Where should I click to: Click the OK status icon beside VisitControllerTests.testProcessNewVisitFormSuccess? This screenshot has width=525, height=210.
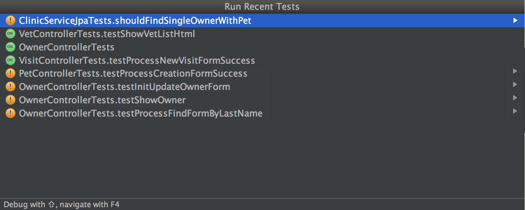10,61
